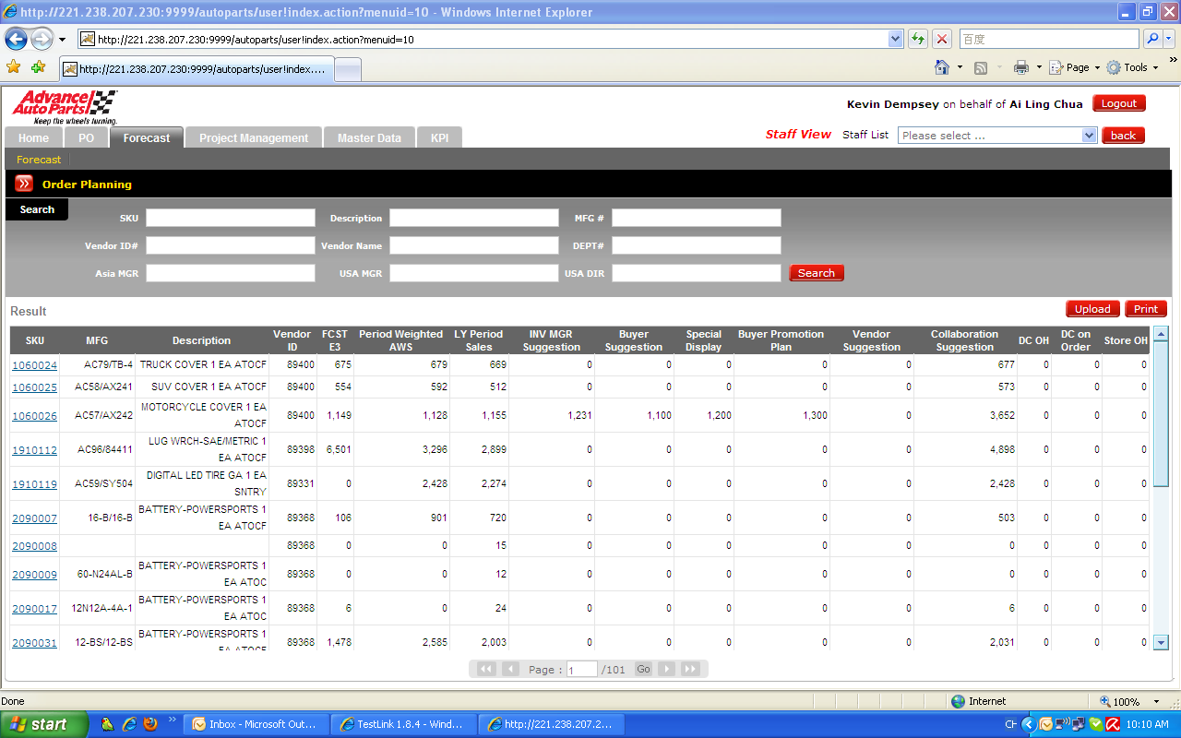
Task: Click the Home page icon in toolbar
Action: pyautogui.click(x=942, y=67)
